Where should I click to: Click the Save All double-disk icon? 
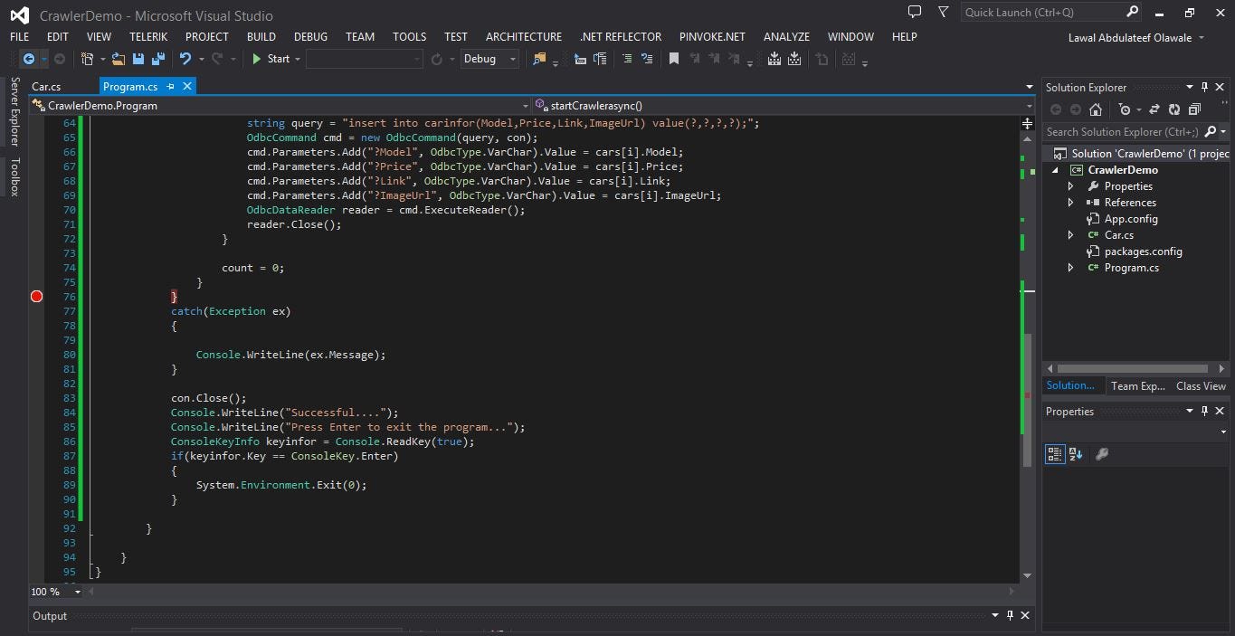coord(158,59)
